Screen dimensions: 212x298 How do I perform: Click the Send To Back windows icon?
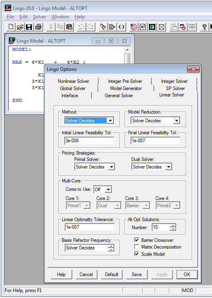tap(174, 27)
